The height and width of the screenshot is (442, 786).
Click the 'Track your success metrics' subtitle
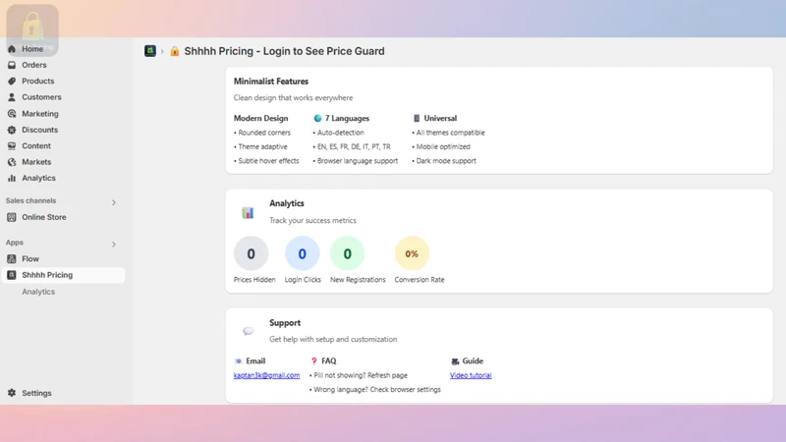tap(312, 220)
